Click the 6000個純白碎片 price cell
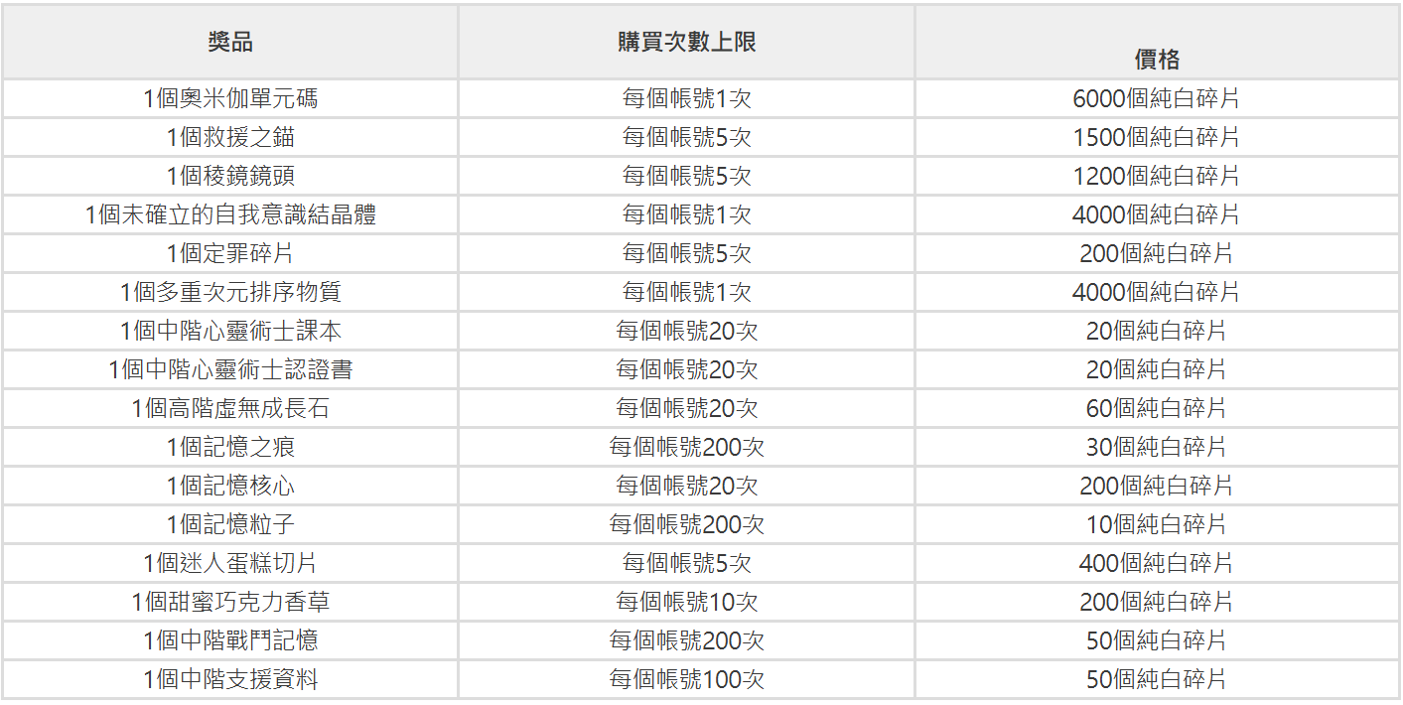This screenshot has width=1403, height=705. (x=1157, y=98)
